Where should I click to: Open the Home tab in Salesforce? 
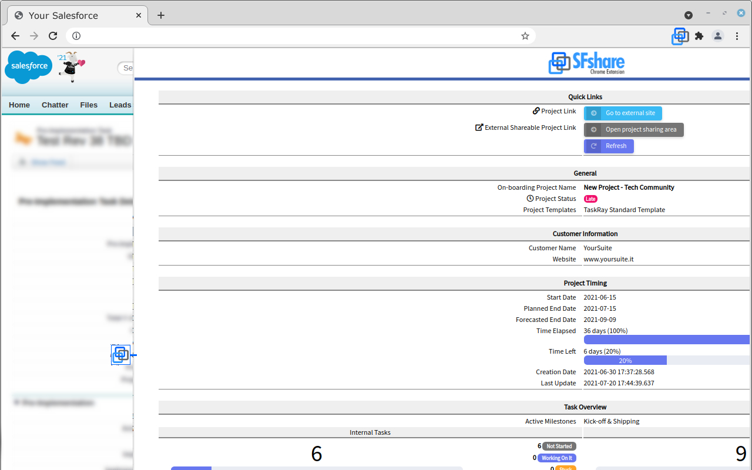(x=19, y=105)
